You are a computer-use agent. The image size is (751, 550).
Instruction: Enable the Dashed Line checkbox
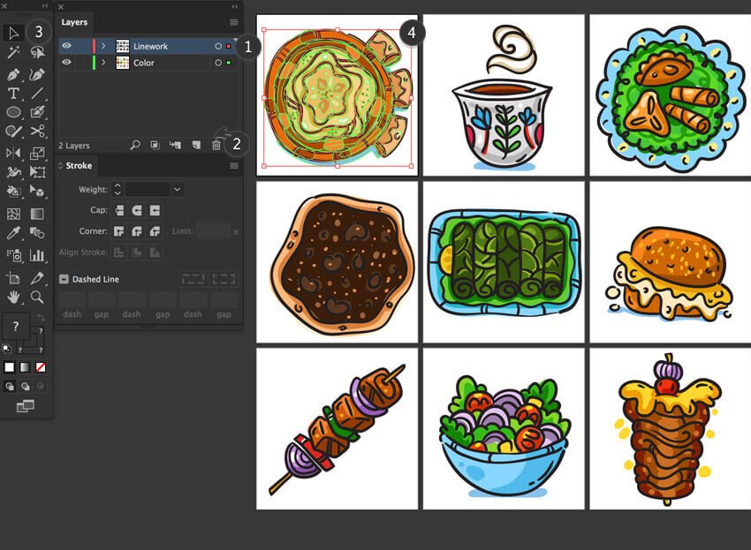click(64, 279)
